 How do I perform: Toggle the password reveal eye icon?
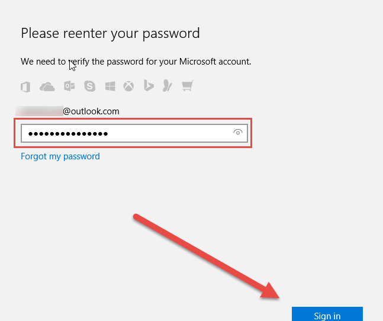237,133
